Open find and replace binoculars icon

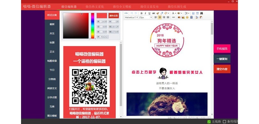pos(202,13)
